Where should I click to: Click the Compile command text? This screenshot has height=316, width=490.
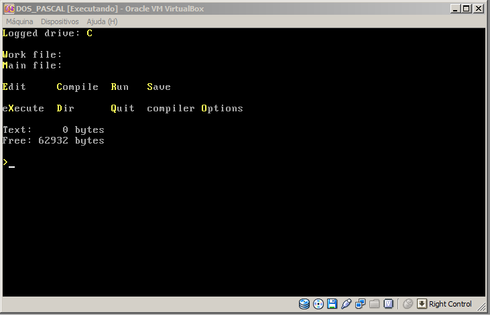(78, 87)
